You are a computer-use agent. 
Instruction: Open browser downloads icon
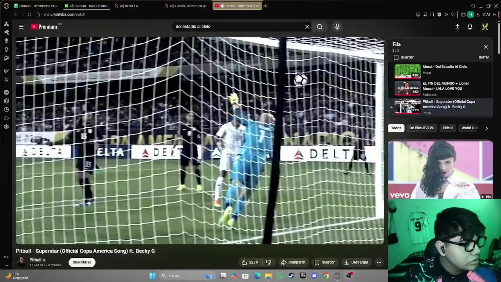click(478, 14)
